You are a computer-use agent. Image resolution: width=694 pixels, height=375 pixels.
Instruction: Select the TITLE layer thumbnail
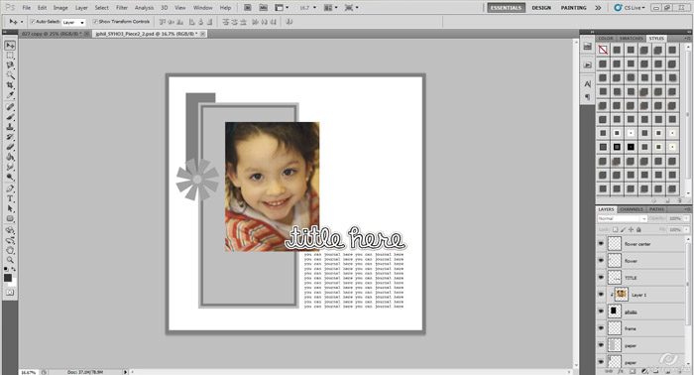tap(615, 278)
